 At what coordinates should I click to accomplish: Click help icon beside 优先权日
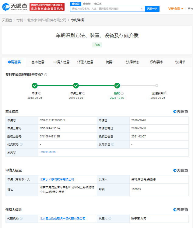tap(113, 144)
